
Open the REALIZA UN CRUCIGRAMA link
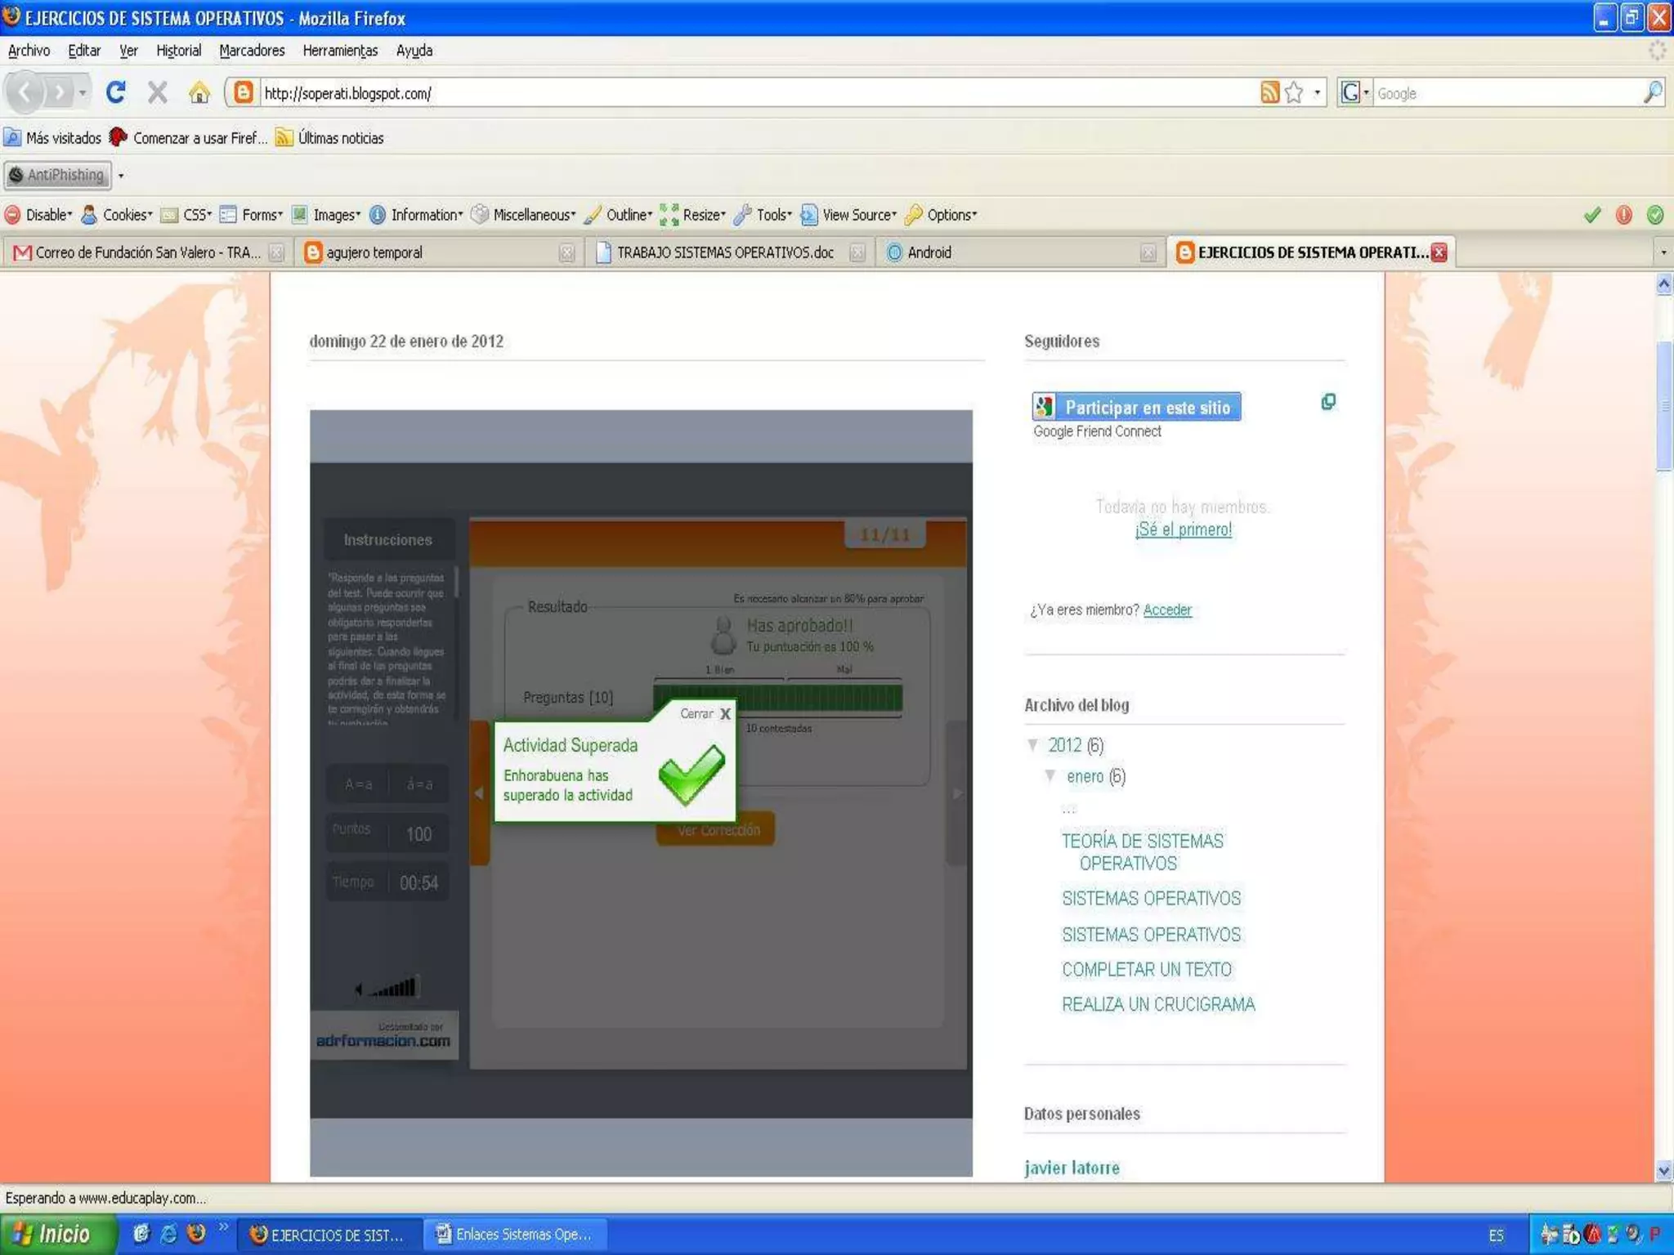point(1157,1004)
